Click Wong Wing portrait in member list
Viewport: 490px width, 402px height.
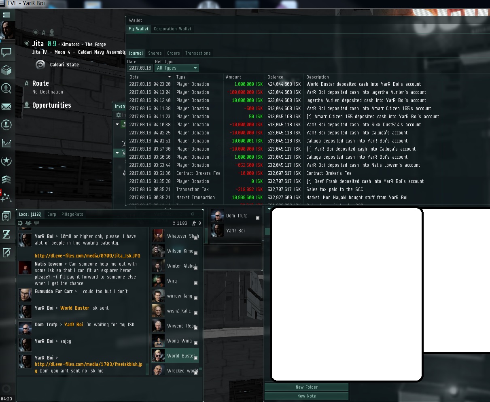coord(158,341)
